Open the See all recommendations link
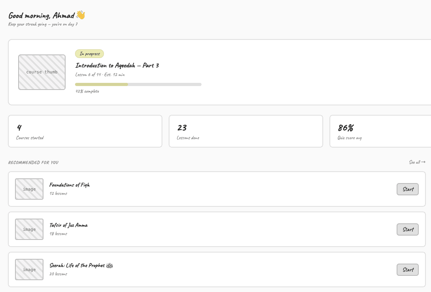 pyautogui.click(x=417, y=162)
